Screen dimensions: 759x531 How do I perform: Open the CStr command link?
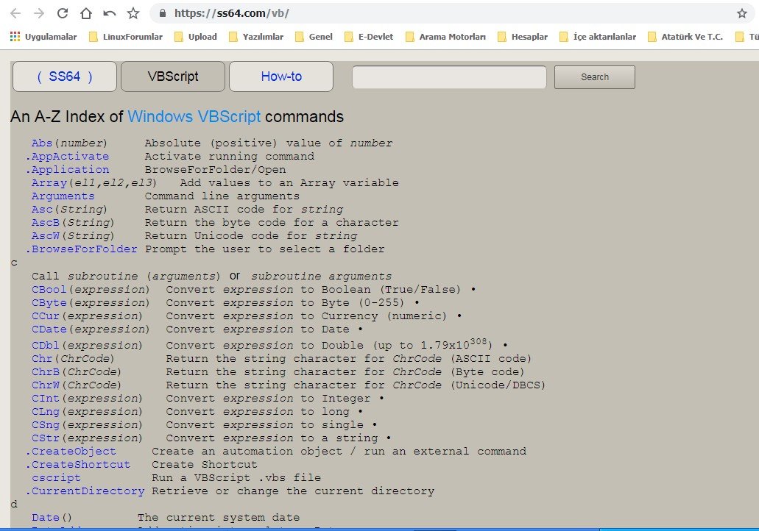coord(46,438)
